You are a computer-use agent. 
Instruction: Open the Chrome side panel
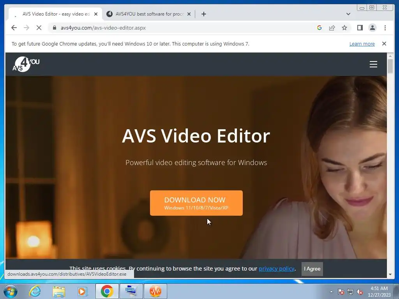tap(360, 28)
